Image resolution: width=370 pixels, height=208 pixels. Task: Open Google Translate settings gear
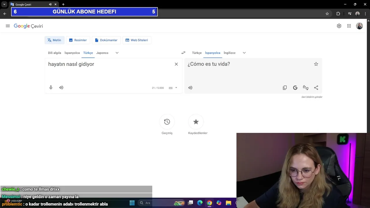click(339, 26)
